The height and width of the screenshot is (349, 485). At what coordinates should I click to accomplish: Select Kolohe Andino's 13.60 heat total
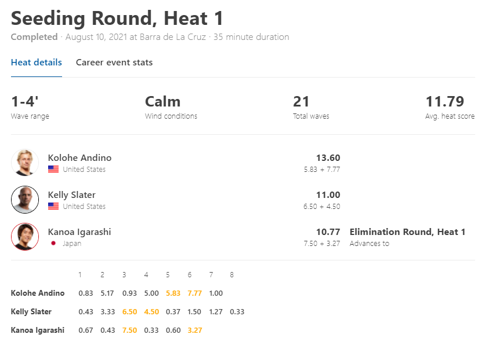pos(328,157)
